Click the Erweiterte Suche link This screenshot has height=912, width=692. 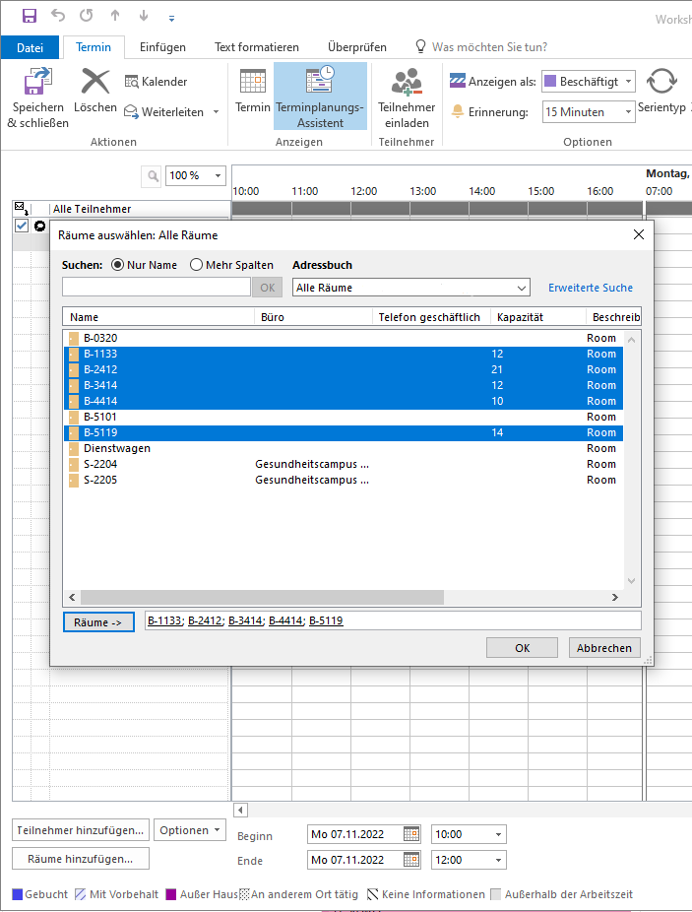590,288
